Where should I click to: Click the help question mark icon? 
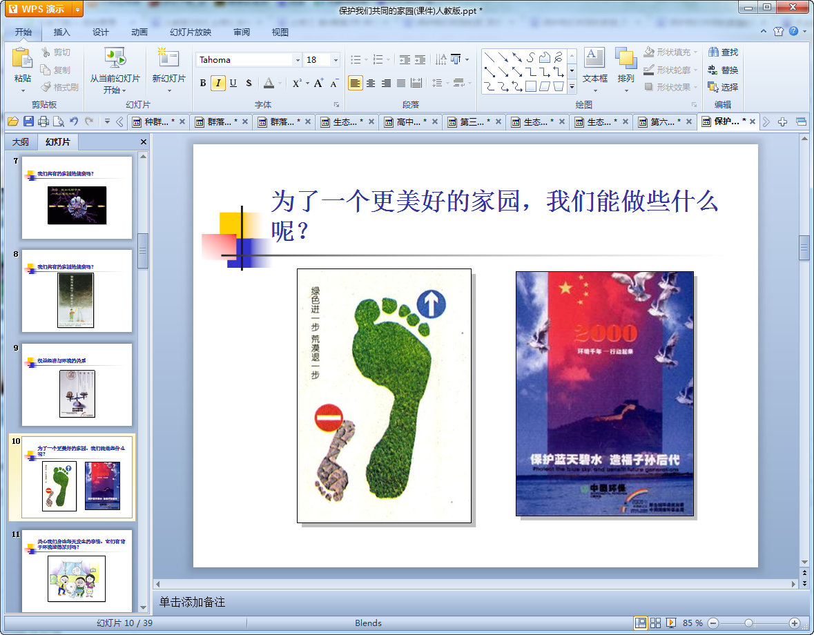point(794,31)
